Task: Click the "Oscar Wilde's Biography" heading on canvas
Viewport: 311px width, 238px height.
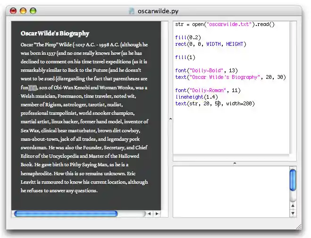Action: (55, 34)
